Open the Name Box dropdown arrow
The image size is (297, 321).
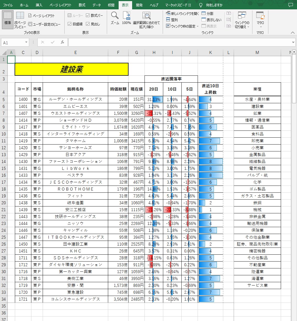tap(26, 42)
